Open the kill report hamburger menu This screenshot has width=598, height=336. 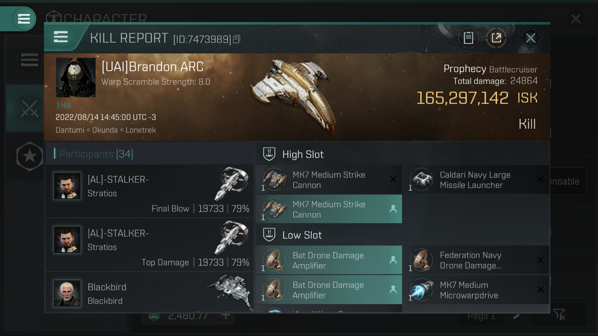(x=61, y=37)
